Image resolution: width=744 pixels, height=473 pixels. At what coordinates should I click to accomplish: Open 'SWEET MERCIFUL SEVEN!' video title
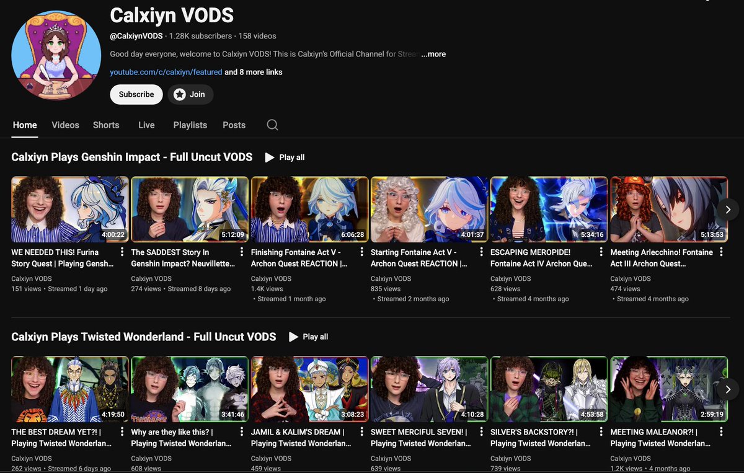click(420, 438)
